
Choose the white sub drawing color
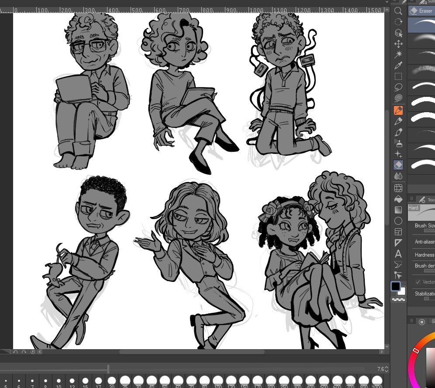[402, 292]
